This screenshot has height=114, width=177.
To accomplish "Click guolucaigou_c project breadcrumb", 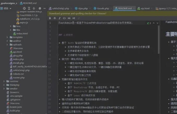I will pos(9,3).
